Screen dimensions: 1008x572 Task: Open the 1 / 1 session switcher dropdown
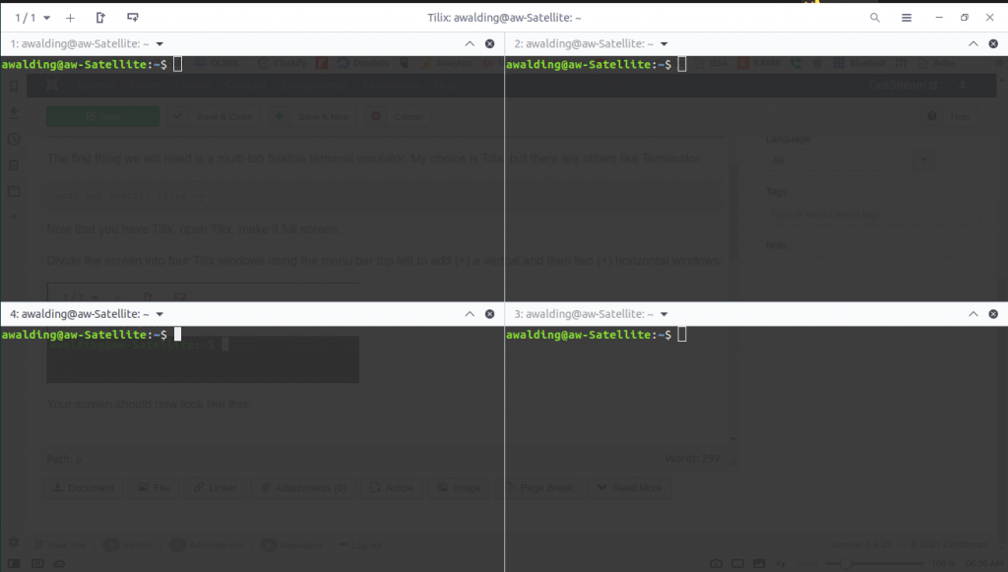(x=32, y=18)
